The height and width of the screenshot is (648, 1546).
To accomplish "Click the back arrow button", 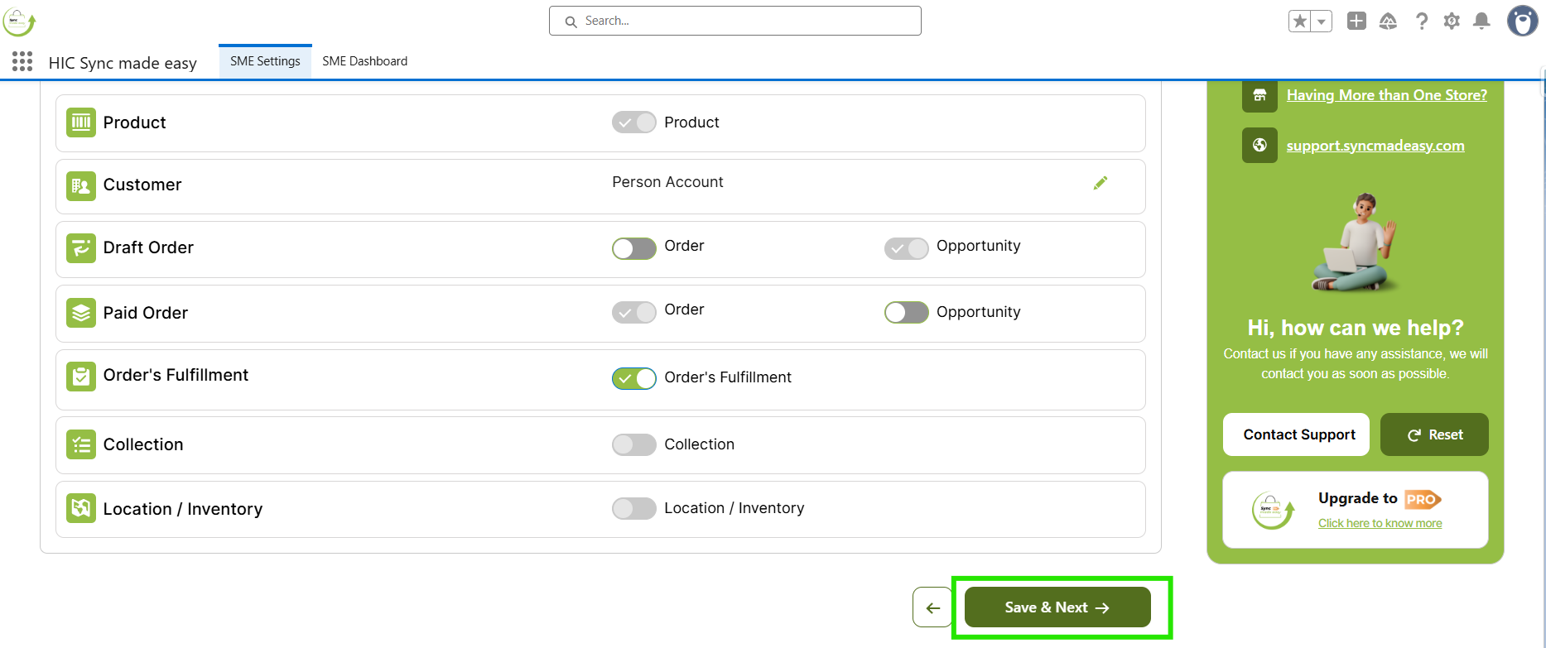I will coord(932,607).
